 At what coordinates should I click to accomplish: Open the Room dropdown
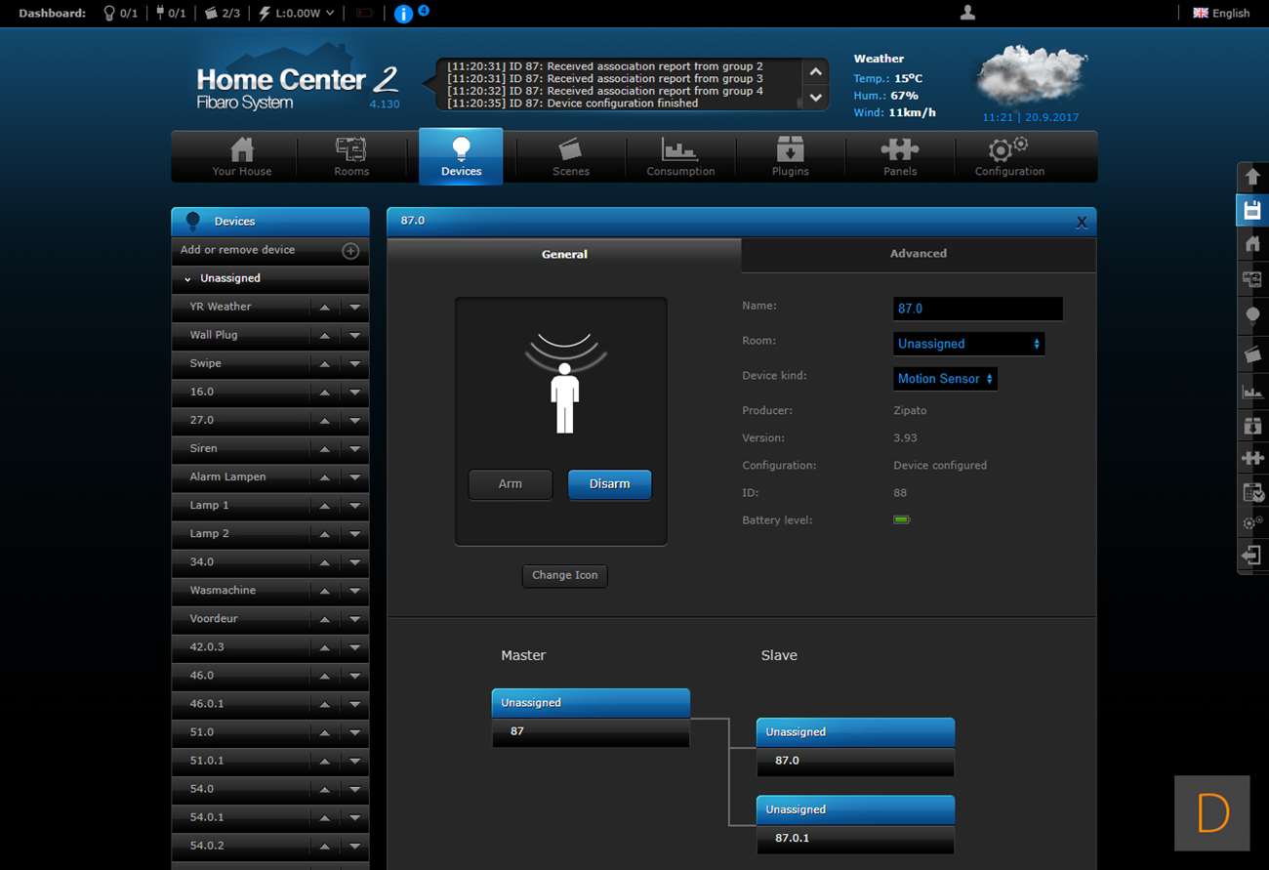pos(968,344)
